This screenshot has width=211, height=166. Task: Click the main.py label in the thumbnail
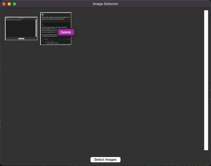(x=46, y=39)
